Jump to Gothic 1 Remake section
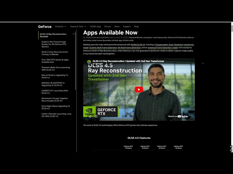Viewport: 233px width, 174px height. 56,115
